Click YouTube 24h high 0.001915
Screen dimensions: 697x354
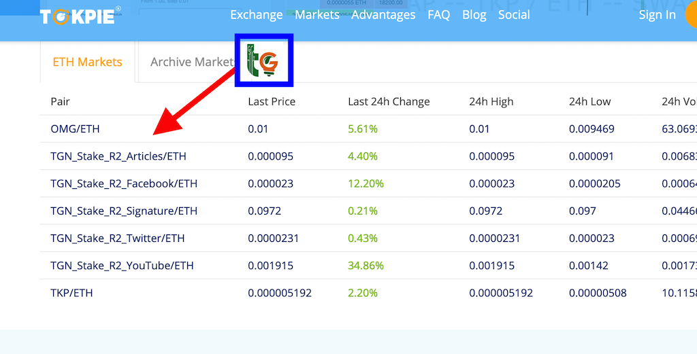click(491, 266)
